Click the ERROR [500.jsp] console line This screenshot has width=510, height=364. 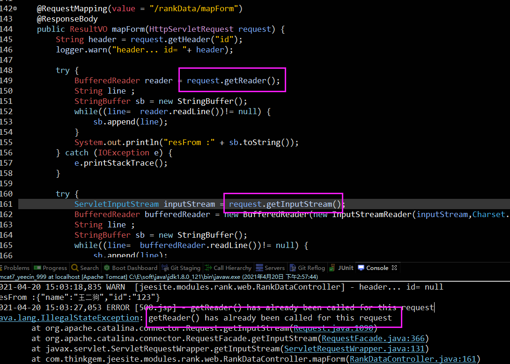point(217,307)
